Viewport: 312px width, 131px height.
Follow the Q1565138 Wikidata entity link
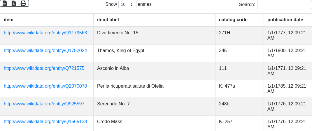click(45, 122)
